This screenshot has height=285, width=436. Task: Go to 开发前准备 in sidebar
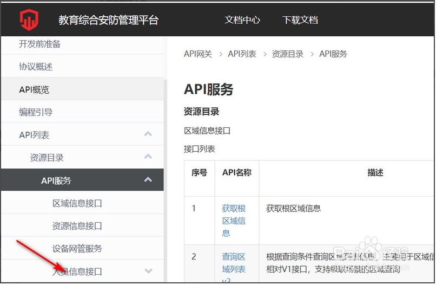tap(40, 44)
